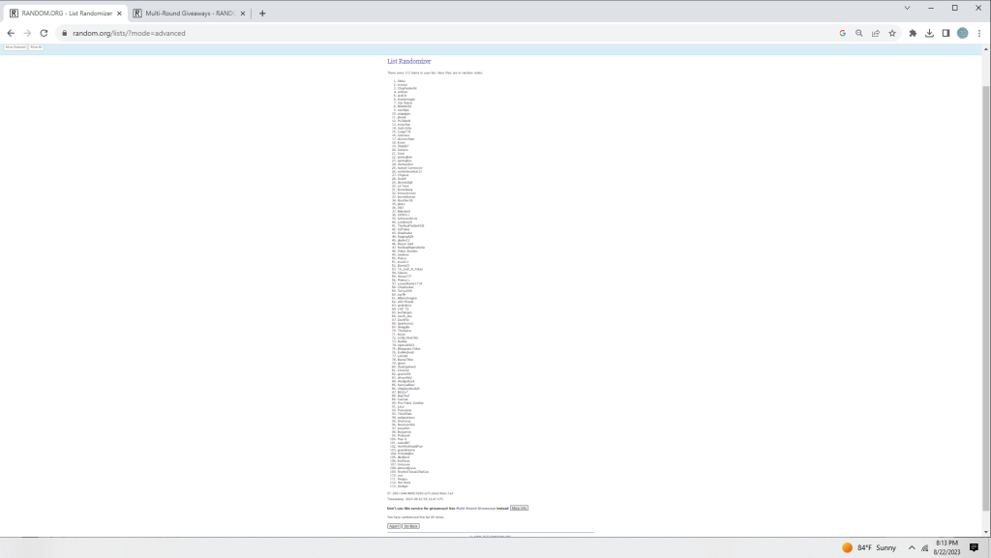Click the Allow All cookie button

click(x=36, y=47)
